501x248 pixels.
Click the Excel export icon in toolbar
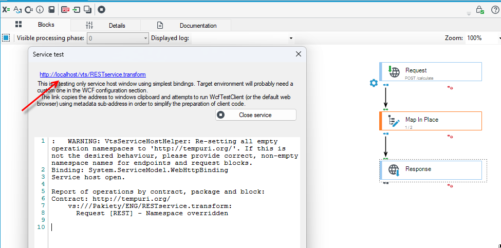pos(6,10)
